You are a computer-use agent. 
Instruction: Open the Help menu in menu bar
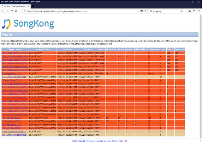click(38, 2)
